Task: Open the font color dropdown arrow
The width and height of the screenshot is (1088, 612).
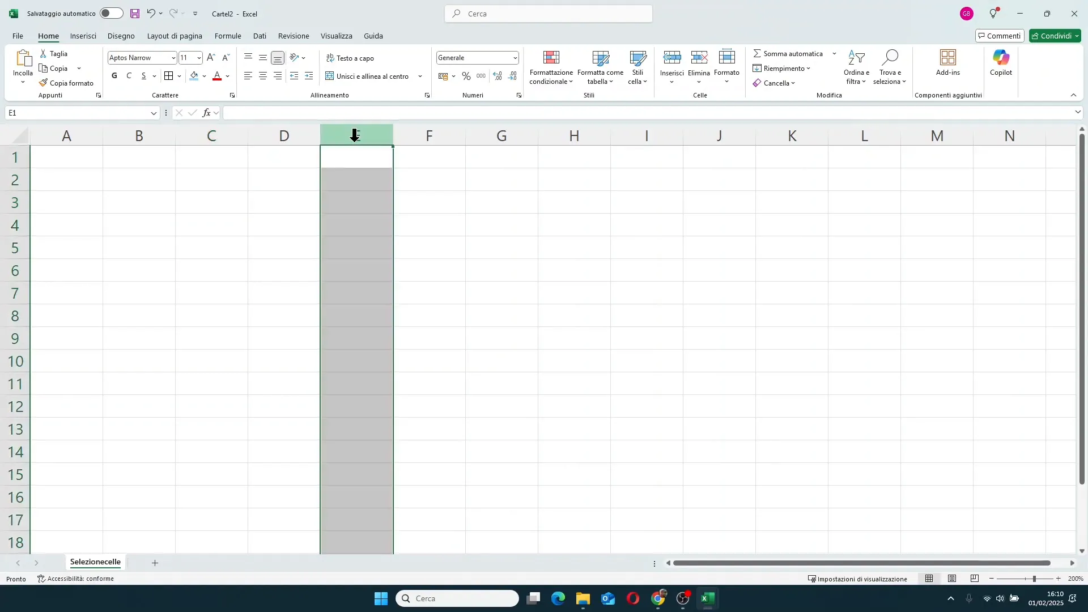Action: click(228, 76)
